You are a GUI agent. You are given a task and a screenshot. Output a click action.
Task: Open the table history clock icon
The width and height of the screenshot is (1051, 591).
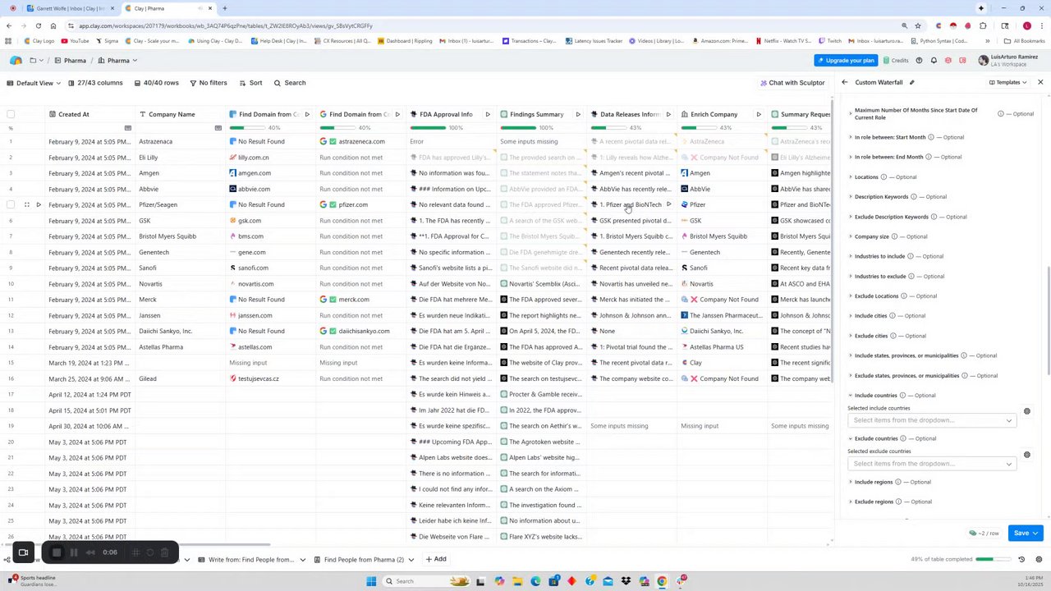pyautogui.click(x=1021, y=559)
